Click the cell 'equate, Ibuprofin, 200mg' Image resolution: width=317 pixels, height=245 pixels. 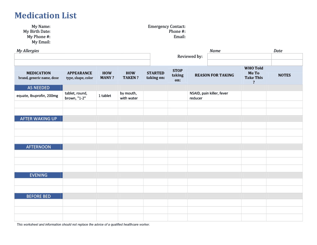pos(38,96)
